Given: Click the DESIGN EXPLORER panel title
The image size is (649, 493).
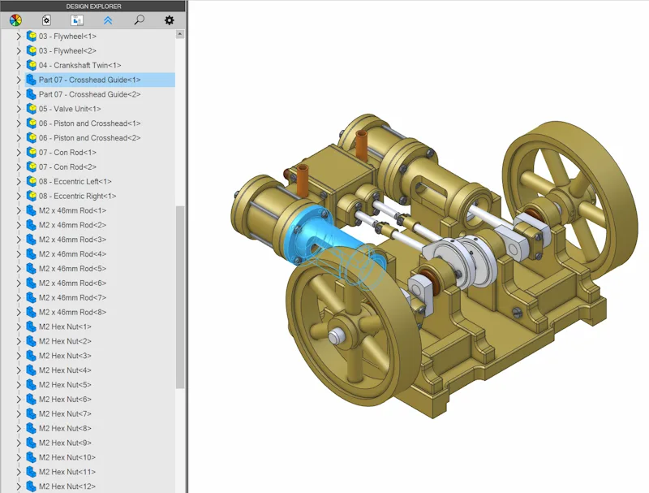Looking at the screenshot, I should click(93, 6).
